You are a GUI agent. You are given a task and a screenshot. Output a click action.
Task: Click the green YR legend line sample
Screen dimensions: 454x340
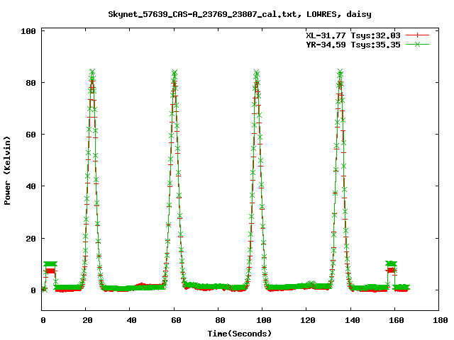point(417,44)
